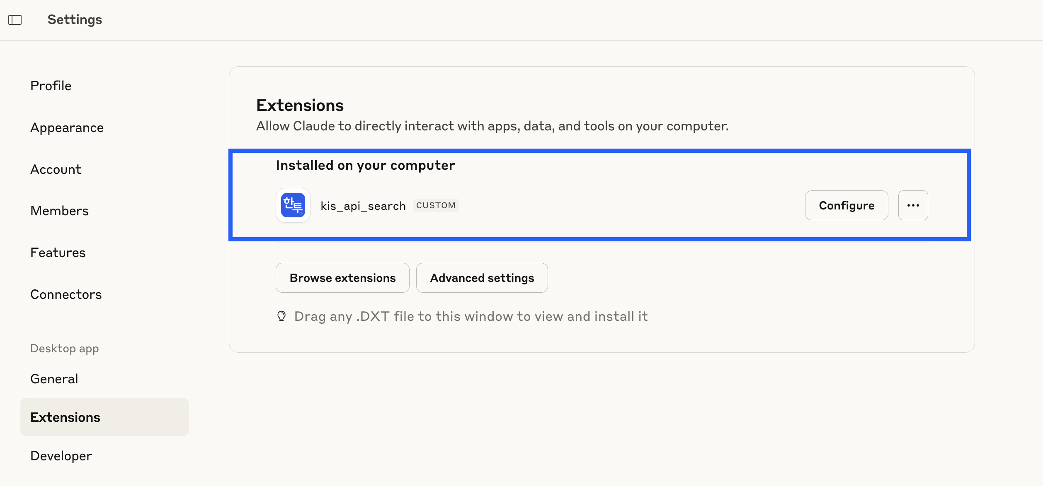Configure the kis_api_search extension
This screenshot has width=1043, height=486.
(847, 205)
